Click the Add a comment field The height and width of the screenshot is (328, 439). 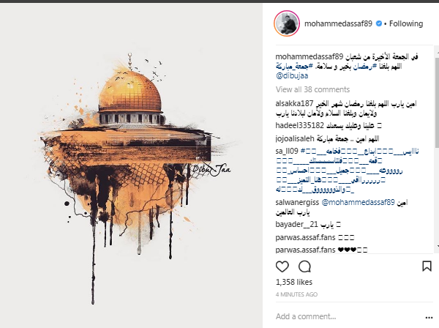(x=348, y=316)
